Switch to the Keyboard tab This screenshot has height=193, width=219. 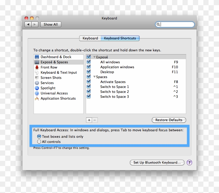click(x=90, y=38)
